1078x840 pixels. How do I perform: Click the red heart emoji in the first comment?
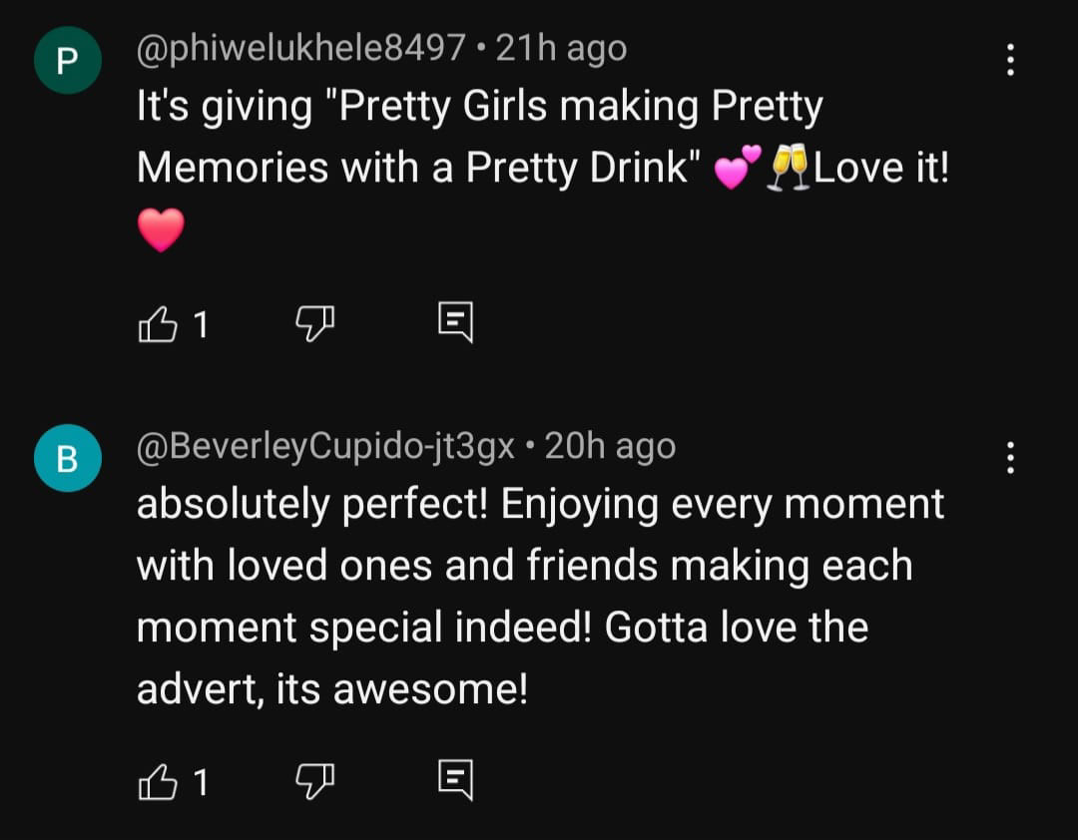pyautogui.click(x=160, y=230)
